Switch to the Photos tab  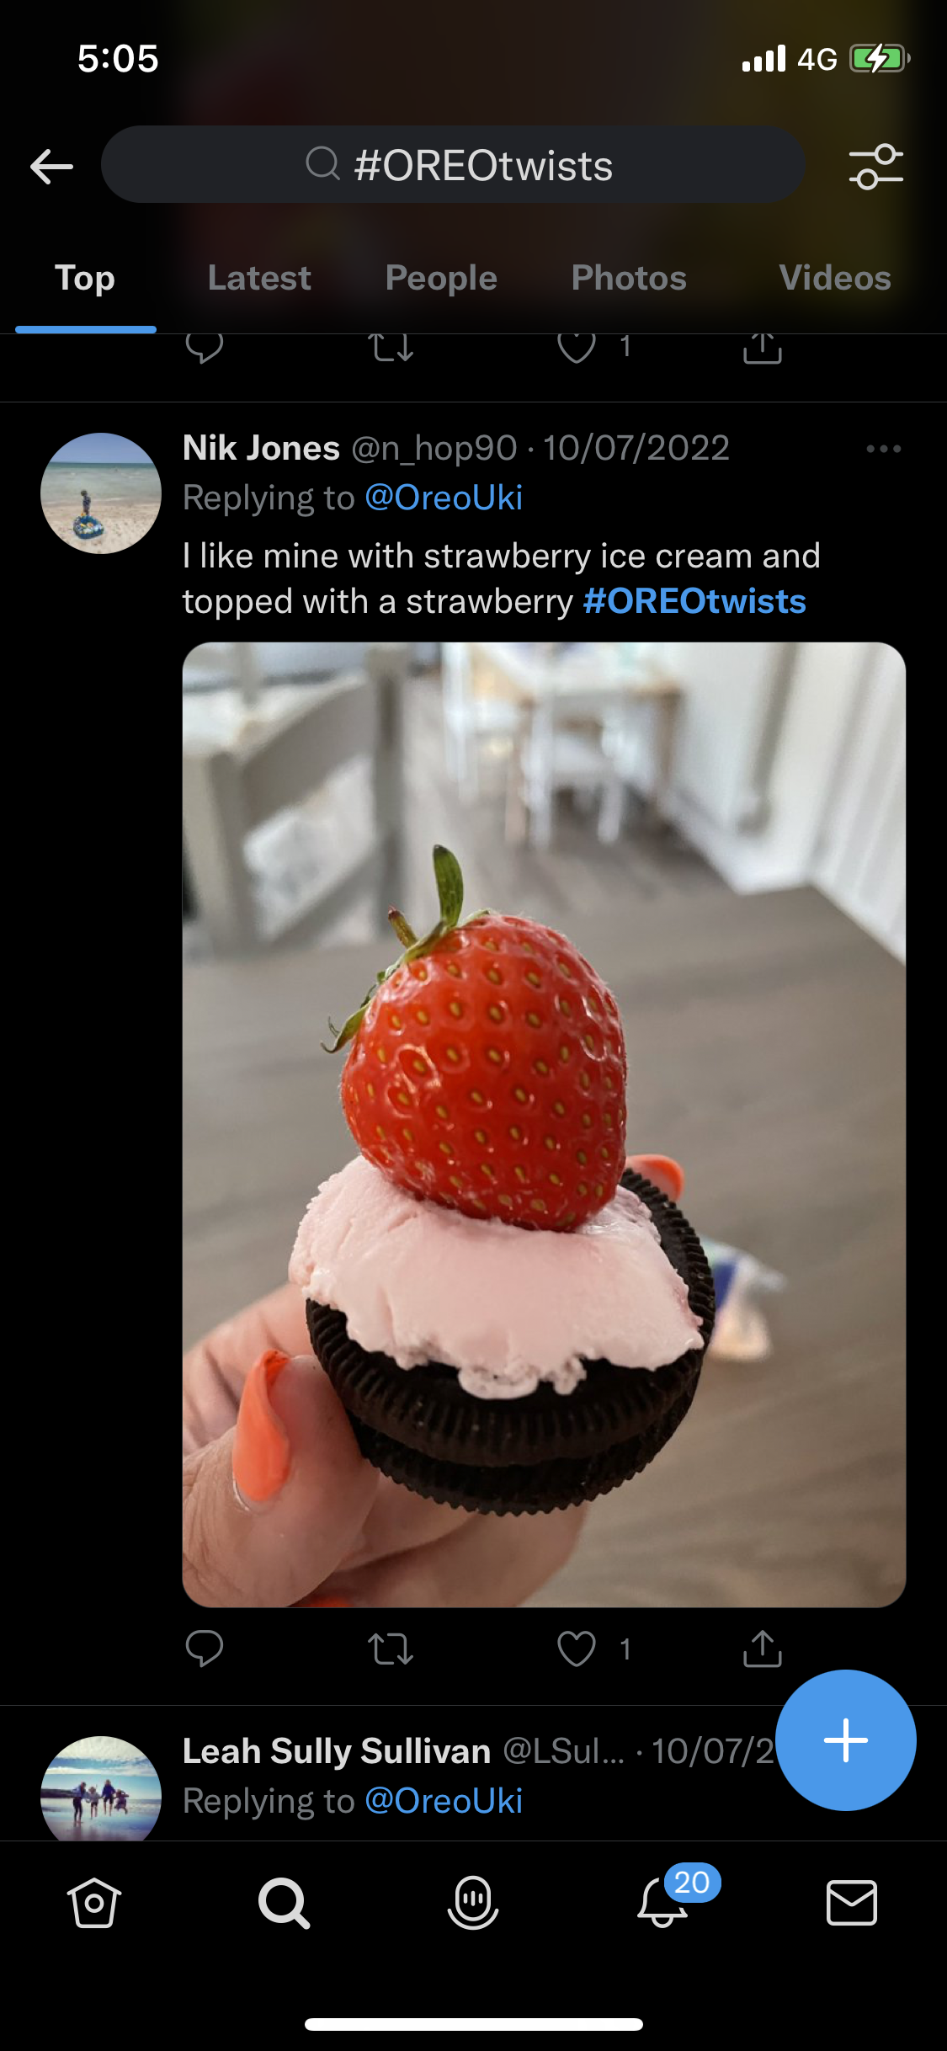tap(629, 278)
